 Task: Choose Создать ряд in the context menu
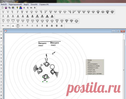(91, 70)
